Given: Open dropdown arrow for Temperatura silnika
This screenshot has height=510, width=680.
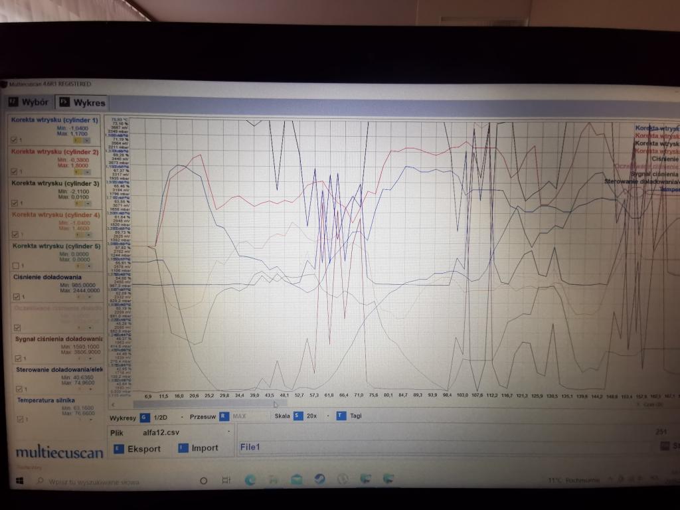Looking at the screenshot, I should pos(90,420).
